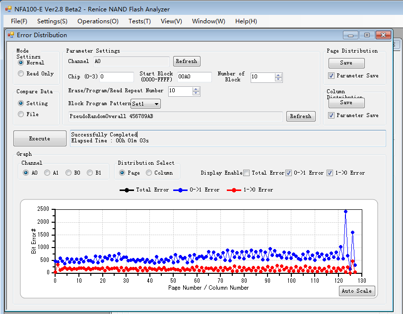403x314 pixels.
Task: Click the Error Distribution window icon
Action: point(11,35)
